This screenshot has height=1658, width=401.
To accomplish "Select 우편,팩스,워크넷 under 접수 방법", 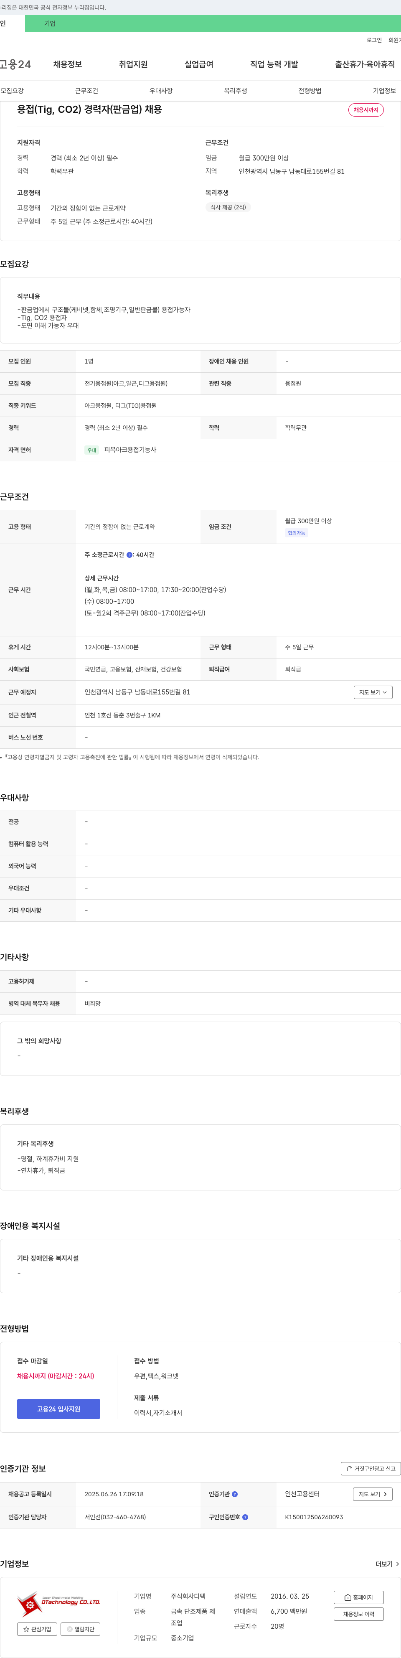I will coord(156,1376).
